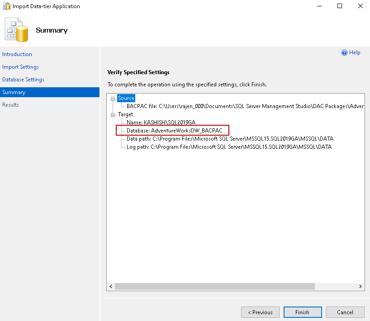Click the Summary database wizard icon
Image resolution: width=370 pixels, height=321 pixels.
click(x=16, y=30)
